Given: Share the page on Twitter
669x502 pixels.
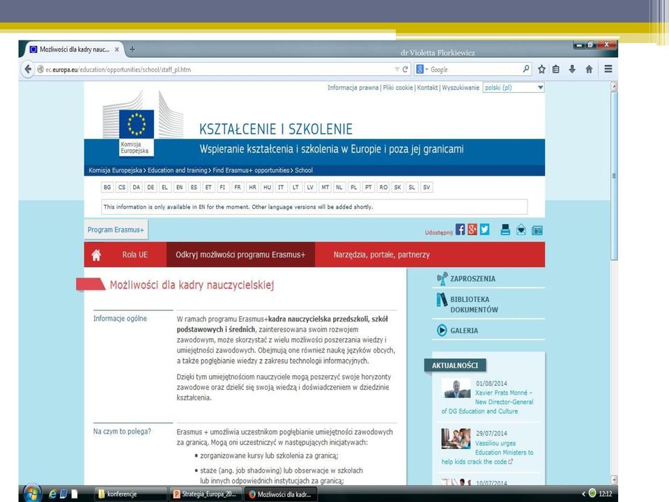Looking at the screenshot, I should [x=485, y=229].
